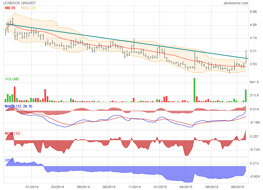Image resolution: width=263 pixels, height=190 pixels.
Task: Click the 04/2015 date label
Action: 186,187
